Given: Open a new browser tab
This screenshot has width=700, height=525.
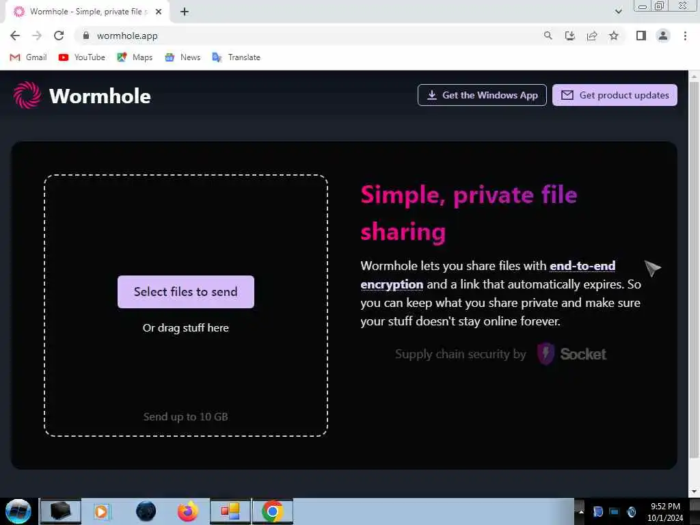Looking at the screenshot, I should 185,12.
